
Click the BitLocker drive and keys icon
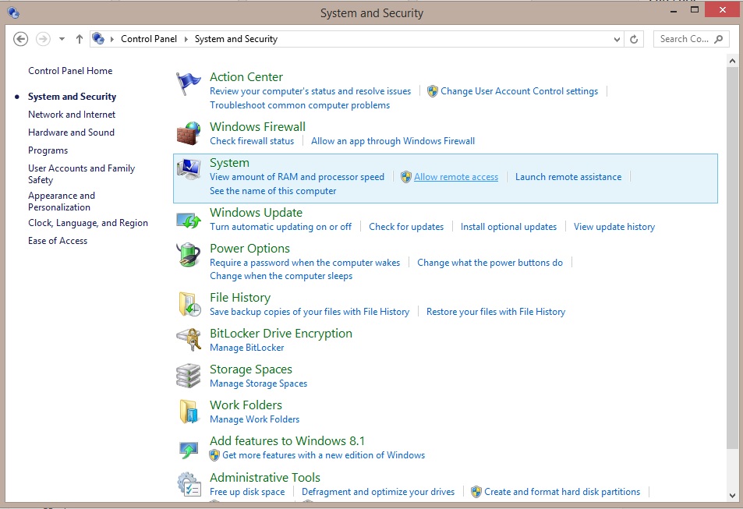(189, 339)
